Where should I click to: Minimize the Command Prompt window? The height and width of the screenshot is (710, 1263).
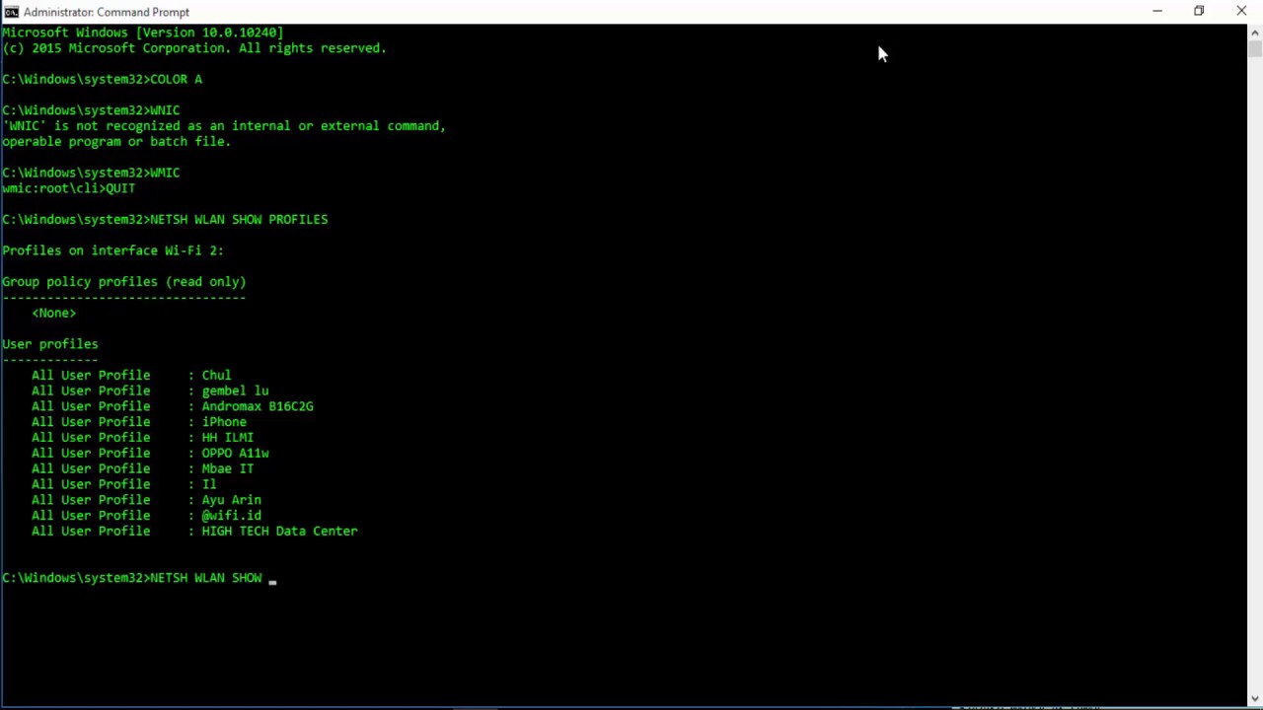[1157, 12]
